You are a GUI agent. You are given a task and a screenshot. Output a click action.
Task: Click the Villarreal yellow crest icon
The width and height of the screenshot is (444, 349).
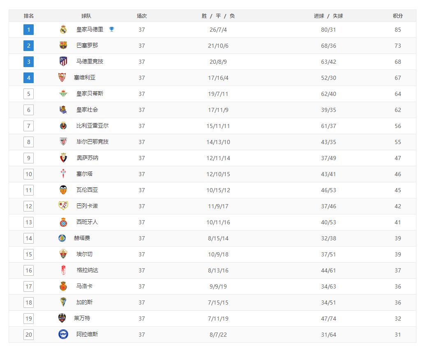63,126
